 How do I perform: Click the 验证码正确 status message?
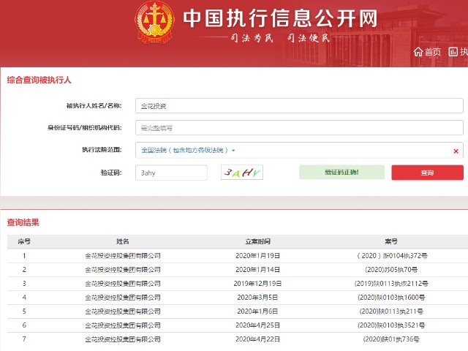click(x=341, y=173)
